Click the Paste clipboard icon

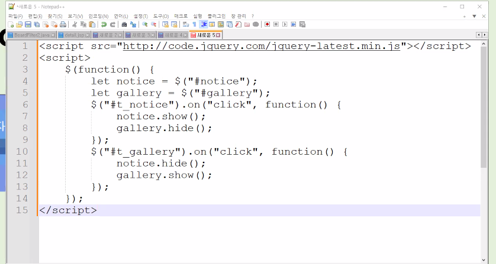[92, 24]
